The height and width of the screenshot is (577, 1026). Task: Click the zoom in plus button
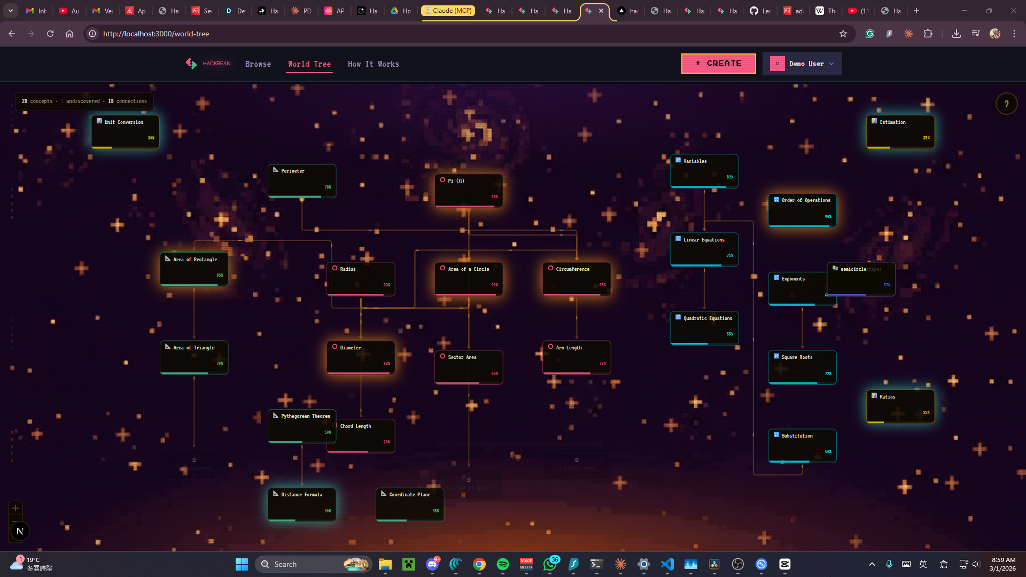[15, 508]
